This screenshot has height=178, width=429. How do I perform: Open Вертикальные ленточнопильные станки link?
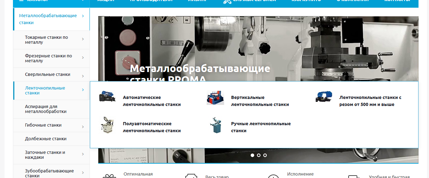click(260, 101)
